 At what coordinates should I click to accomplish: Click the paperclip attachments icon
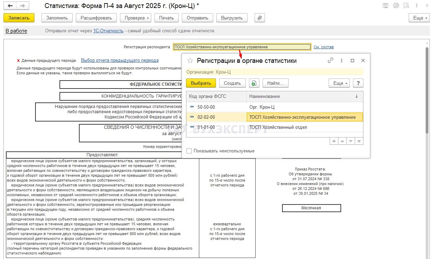[260, 18]
